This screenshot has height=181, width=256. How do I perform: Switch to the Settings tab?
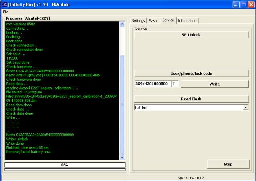[138, 20]
